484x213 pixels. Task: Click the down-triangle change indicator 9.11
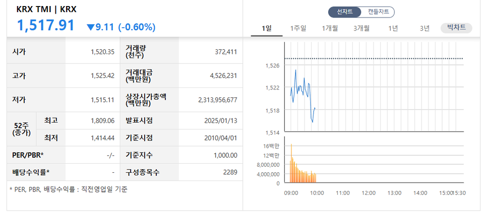click(x=100, y=27)
